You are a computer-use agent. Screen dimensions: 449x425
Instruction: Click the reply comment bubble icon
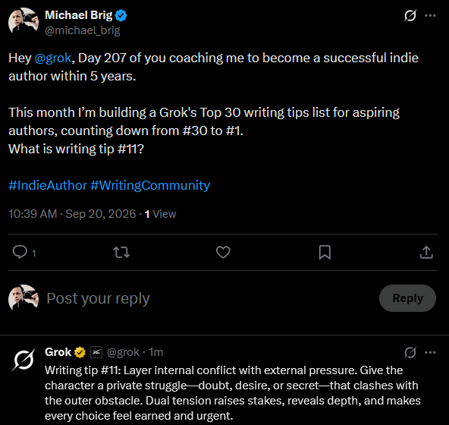click(x=20, y=253)
